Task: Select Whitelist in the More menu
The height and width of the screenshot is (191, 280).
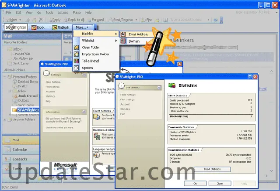Action: click(96, 41)
